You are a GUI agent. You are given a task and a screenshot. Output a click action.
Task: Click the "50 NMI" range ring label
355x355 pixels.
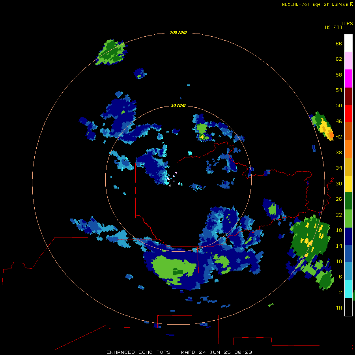click(x=178, y=105)
